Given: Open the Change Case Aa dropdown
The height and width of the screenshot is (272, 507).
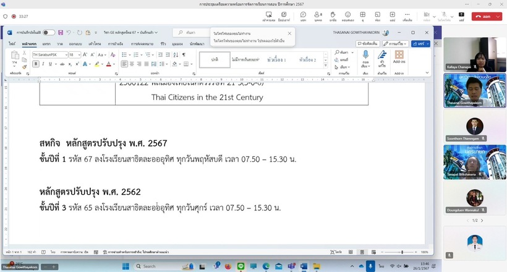Looking at the screenshot, I should click(x=102, y=54).
